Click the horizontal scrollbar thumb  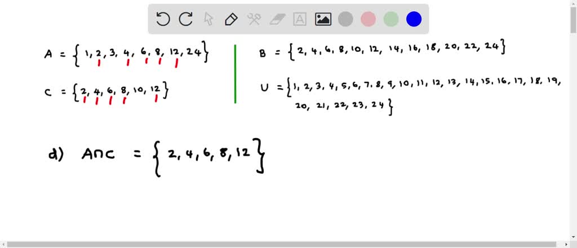coord(282,245)
